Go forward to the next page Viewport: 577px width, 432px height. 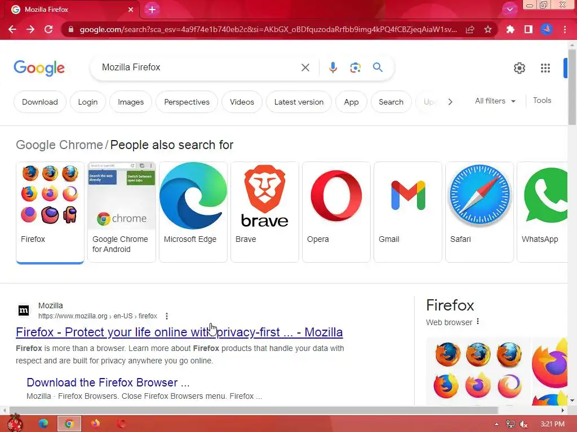pos(30,29)
